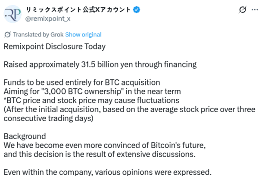This screenshot has width=265, height=176.
Task: Click the 'Remixpoint Disclosure Today' line
Action: 54,46
